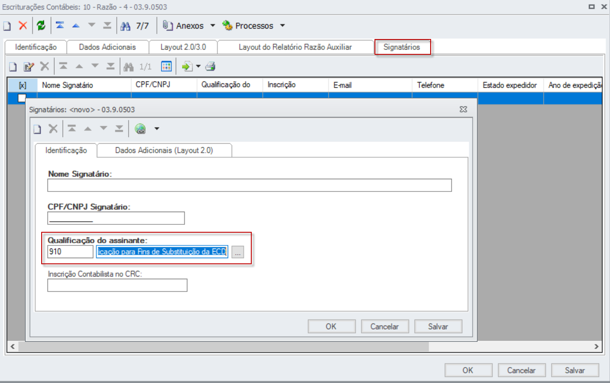Viewport: 610px width, 383px height.
Task: Click the Qualificação code field showing 910
Action: [x=70, y=252]
